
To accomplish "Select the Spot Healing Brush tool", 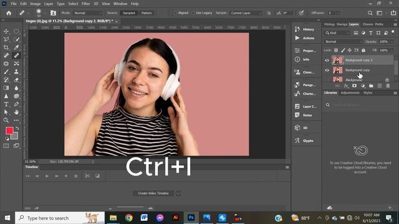I will tap(6, 55).
